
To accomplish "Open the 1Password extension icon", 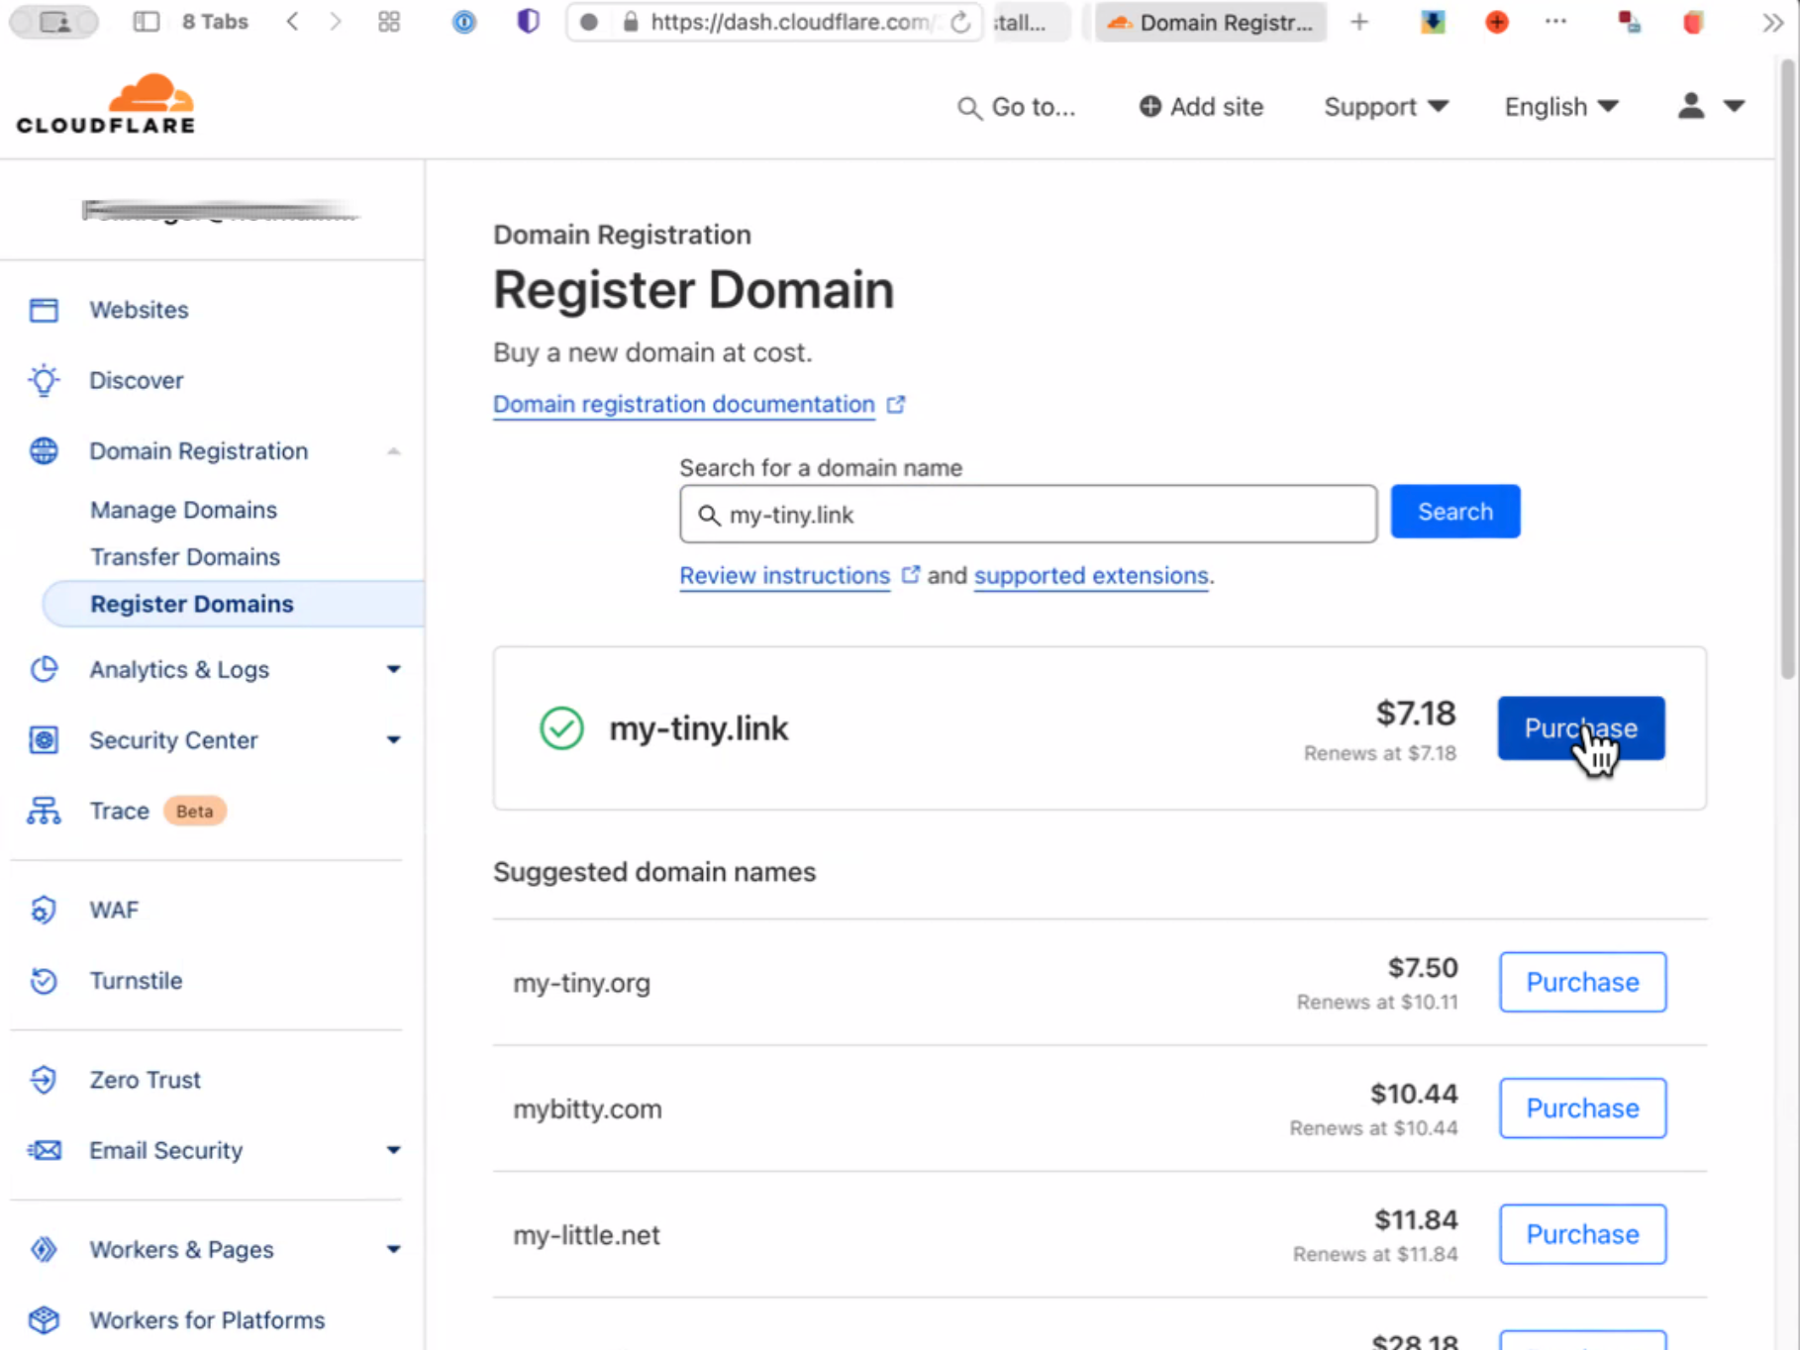I will (463, 22).
